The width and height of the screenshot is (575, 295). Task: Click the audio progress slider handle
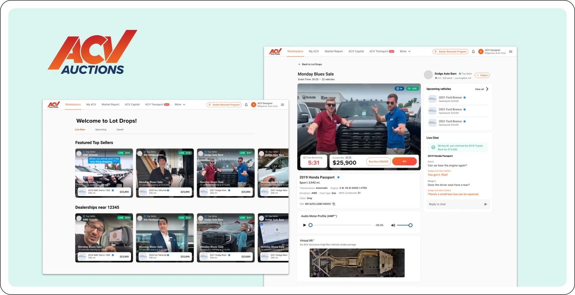coord(310,225)
